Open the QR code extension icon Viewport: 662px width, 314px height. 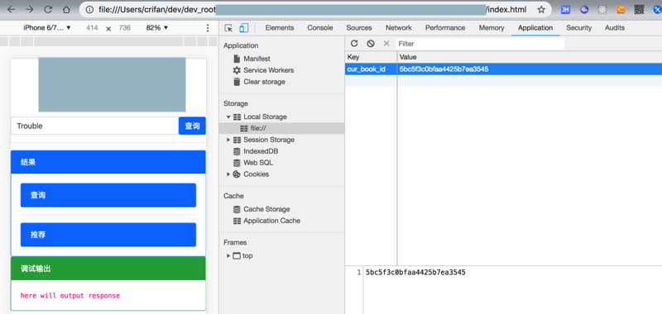pos(639,9)
